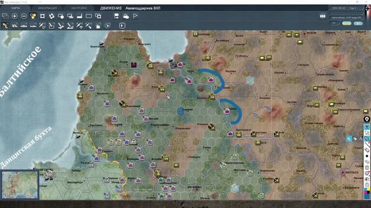Screen dimensions: 371x208
Task: Click the minimap thumbnail in the corner
Action: (x=20, y=185)
